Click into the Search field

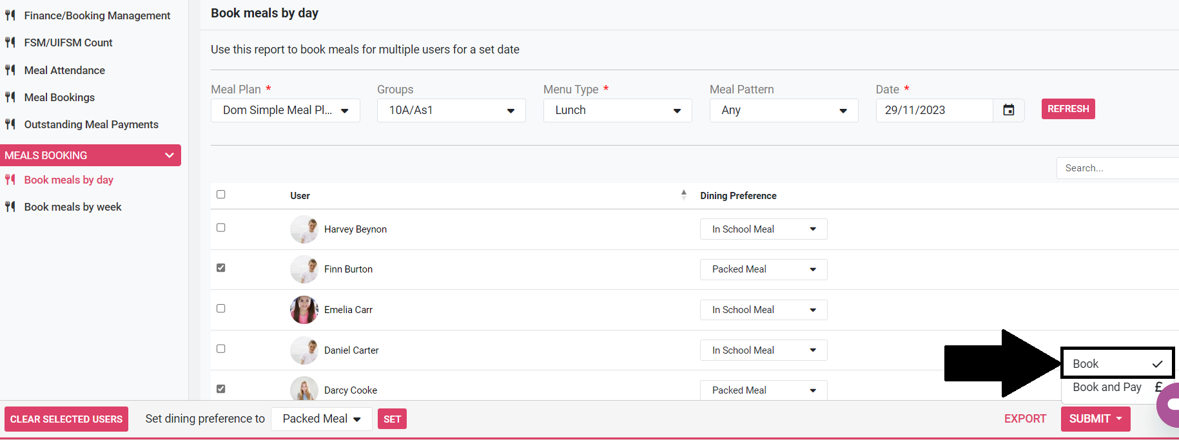click(1118, 168)
